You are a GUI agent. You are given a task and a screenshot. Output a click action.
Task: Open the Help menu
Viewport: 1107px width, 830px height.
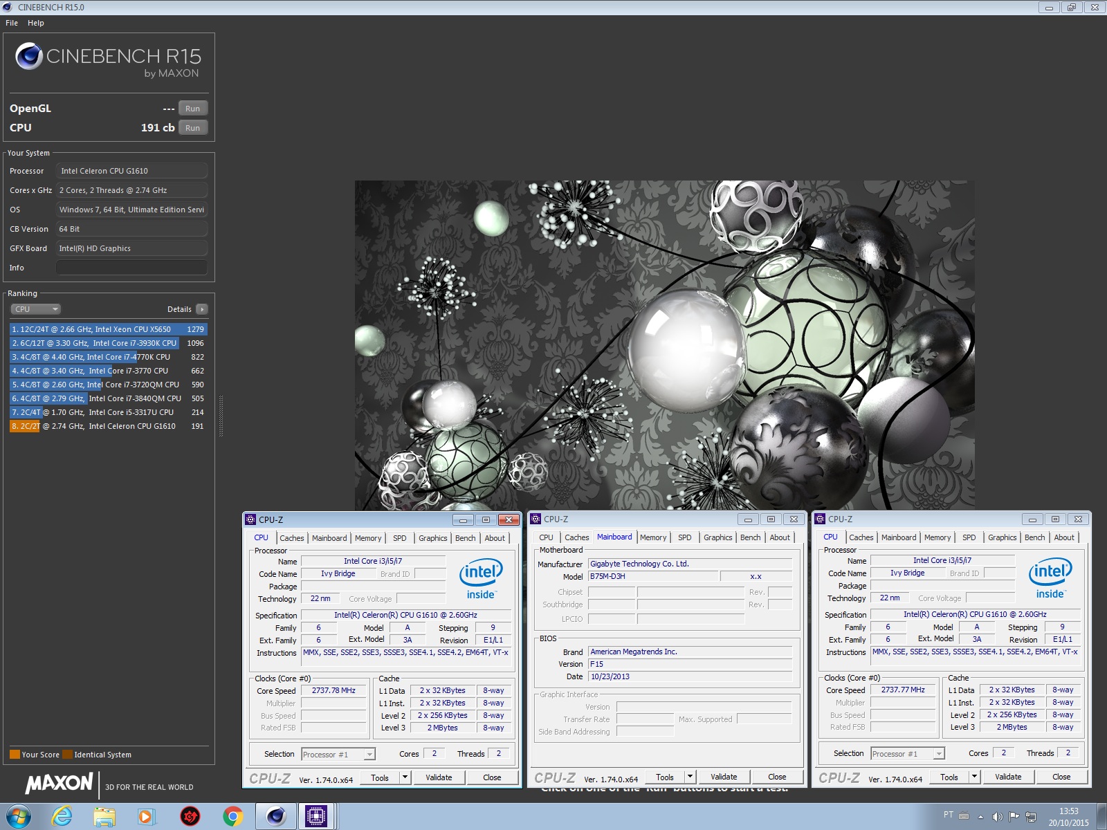click(x=36, y=23)
